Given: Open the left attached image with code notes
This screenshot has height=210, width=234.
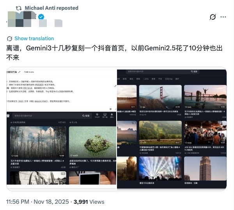Looking at the screenshot, I should [x=62, y=129].
